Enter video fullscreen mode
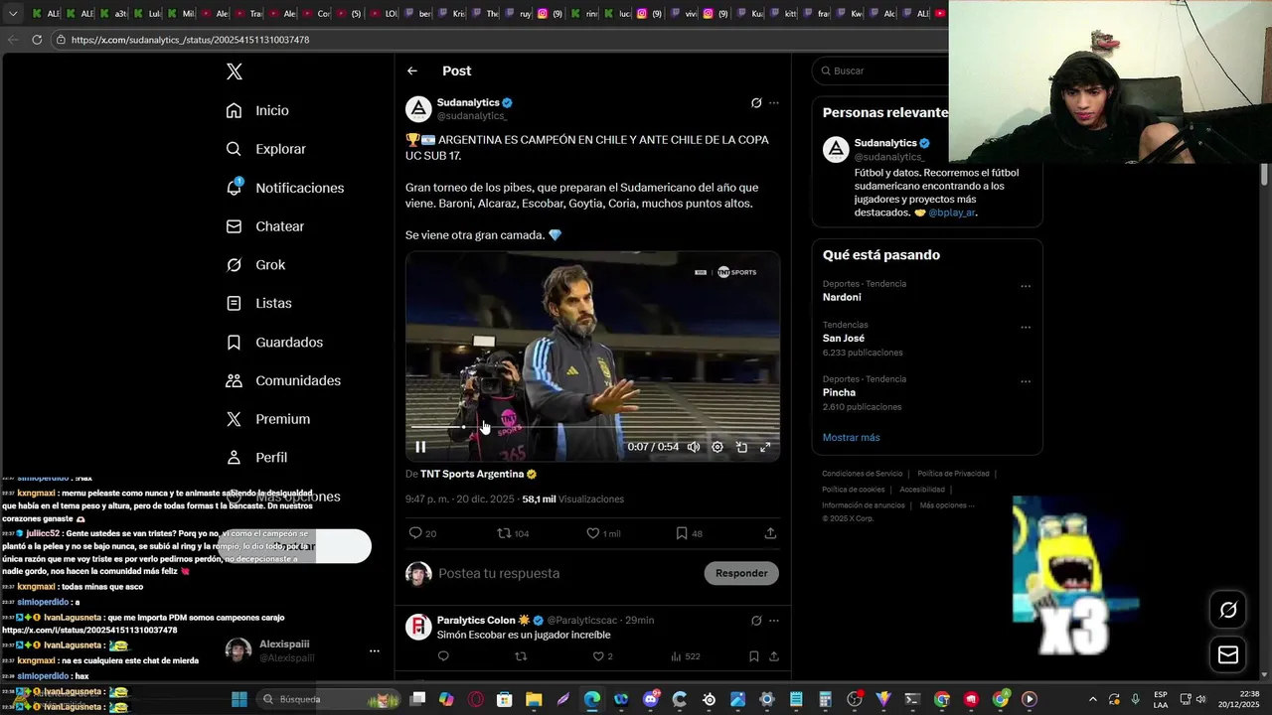The width and height of the screenshot is (1272, 715). coord(765,447)
